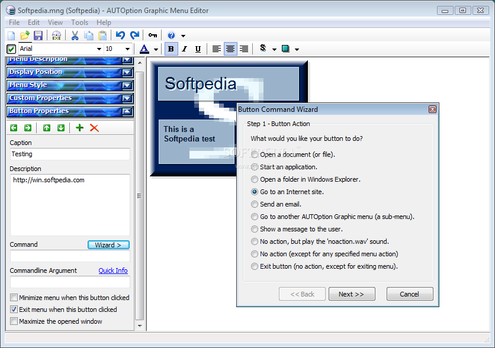Open help with question mark icon
The width and height of the screenshot is (495, 348).
tap(171, 36)
